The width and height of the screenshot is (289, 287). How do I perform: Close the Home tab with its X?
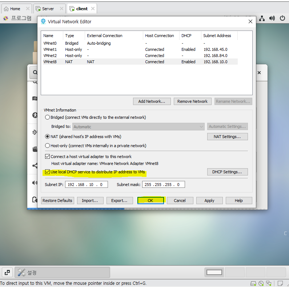pos(28,8)
